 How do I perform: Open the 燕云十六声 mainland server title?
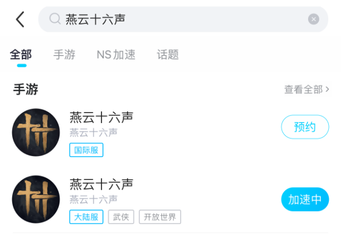101,184
